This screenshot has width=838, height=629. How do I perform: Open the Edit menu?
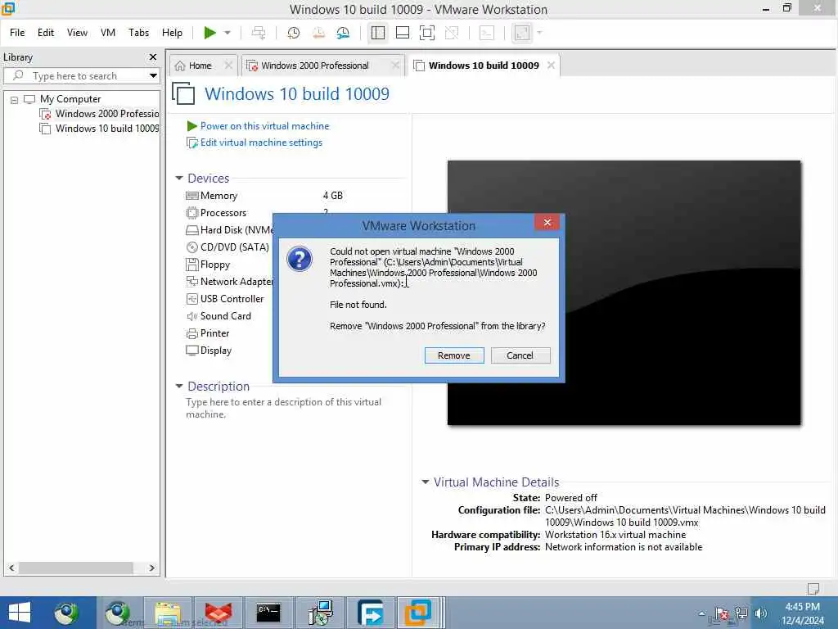46,33
